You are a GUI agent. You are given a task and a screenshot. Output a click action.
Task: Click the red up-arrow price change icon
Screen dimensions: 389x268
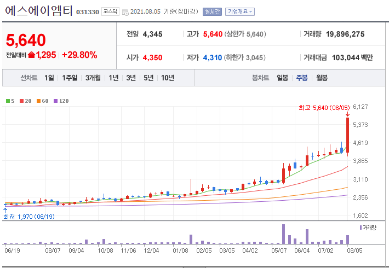pyautogui.click(x=32, y=55)
